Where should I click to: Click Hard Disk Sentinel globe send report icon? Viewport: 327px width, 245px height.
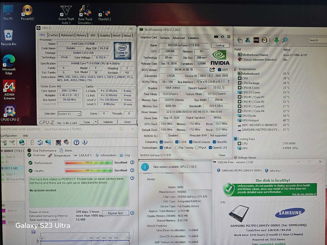click(22, 142)
